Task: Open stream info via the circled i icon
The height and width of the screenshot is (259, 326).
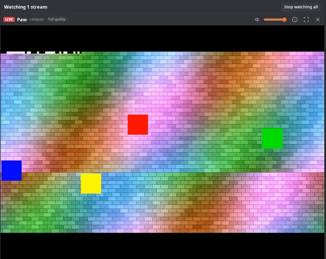Action: point(295,19)
